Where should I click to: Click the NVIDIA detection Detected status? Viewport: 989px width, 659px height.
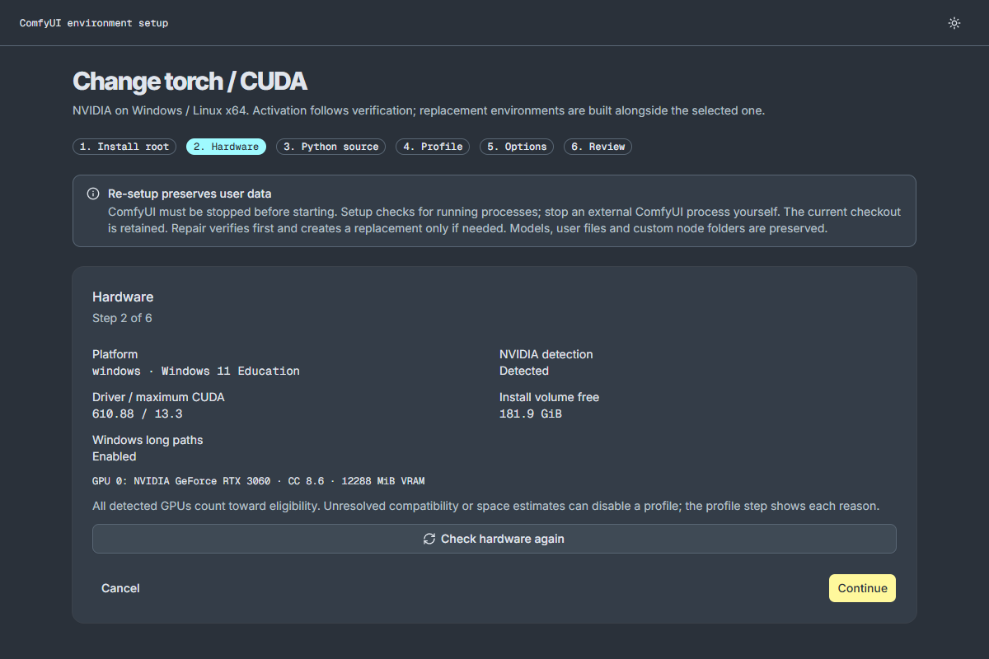[x=524, y=371]
